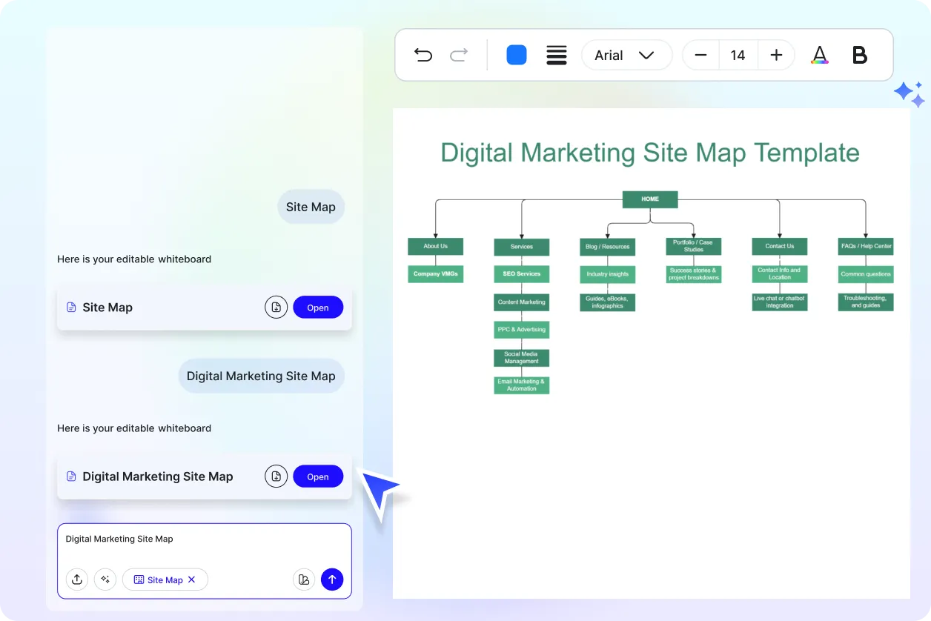Screen dimensions: 931x621
Task: Open the Digital Marketing Site Map whiteboard
Action: click(x=318, y=476)
